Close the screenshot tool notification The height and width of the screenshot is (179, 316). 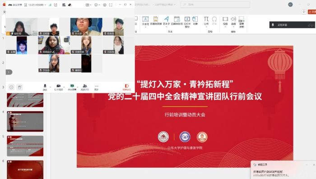[x=314, y=165]
